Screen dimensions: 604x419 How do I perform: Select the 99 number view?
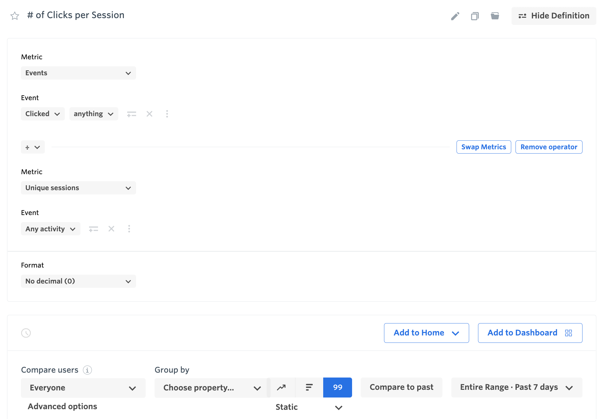click(337, 387)
